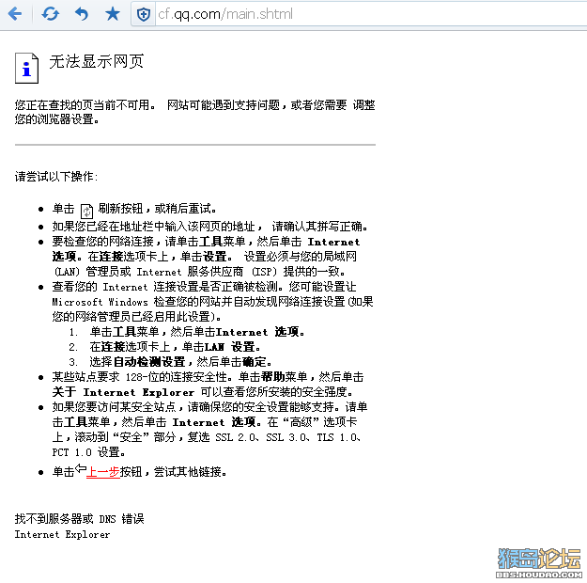Click the undo curved arrow icon
This screenshot has height=583, width=587.
click(82, 14)
